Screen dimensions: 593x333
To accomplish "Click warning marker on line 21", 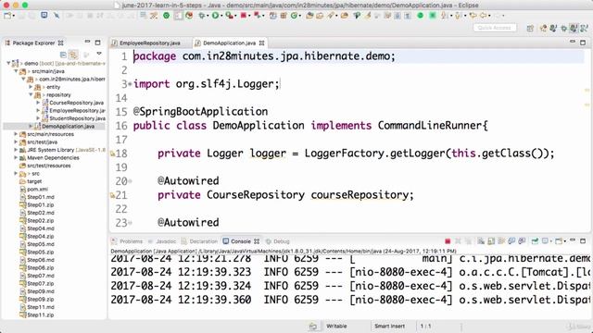I will coord(112,195).
